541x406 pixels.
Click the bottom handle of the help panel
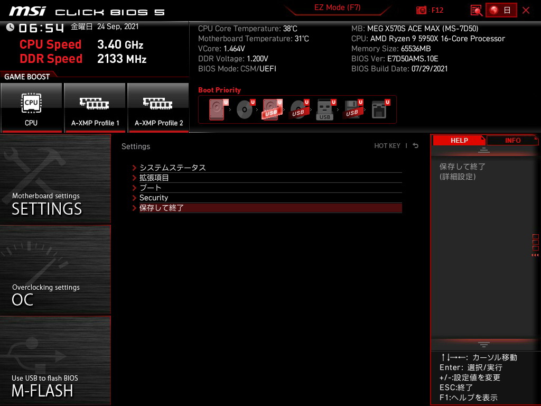(484, 345)
